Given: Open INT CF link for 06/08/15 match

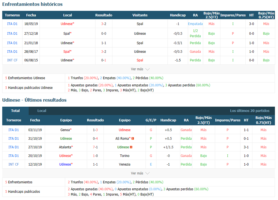Looking at the screenshot, I should click(x=12, y=60).
